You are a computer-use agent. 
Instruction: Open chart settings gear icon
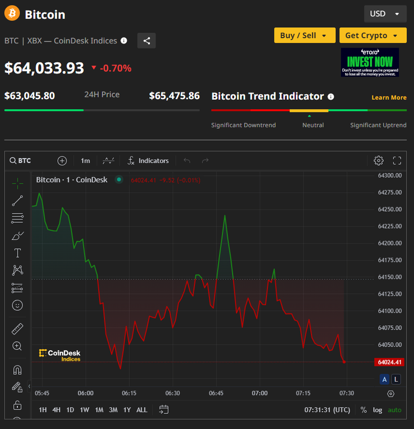coord(378,161)
